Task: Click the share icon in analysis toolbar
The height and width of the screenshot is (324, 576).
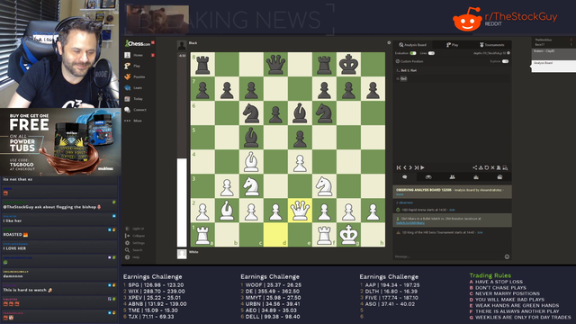Action: point(474,167)
